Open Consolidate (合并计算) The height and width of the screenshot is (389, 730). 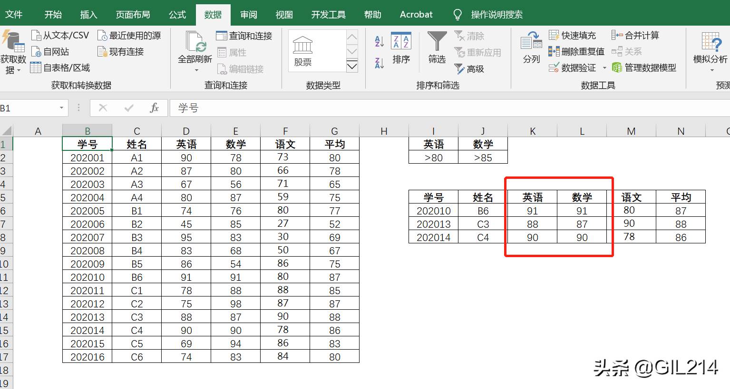point(635,36)
